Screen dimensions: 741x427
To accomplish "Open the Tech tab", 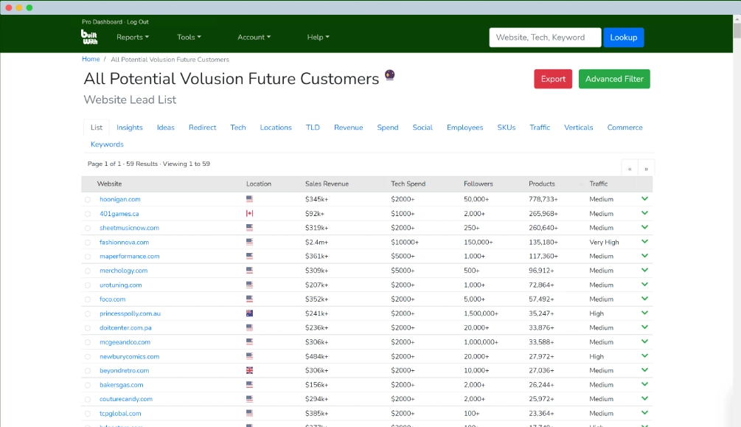I will (x=237, y=127).
